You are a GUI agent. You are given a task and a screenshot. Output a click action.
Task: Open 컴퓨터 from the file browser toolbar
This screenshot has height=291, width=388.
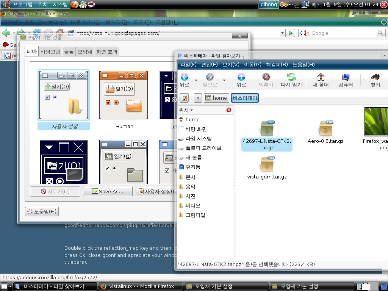(x=346, y=80)
